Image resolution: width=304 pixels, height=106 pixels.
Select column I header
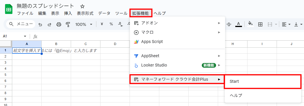pyautogui.click(x=262, y=44)
